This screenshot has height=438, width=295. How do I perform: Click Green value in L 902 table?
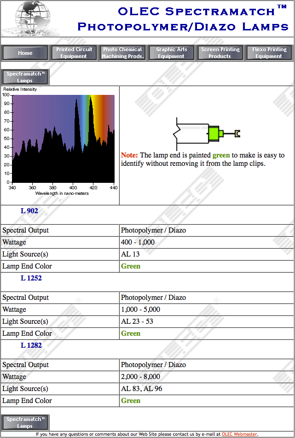[x=131, y=266]
